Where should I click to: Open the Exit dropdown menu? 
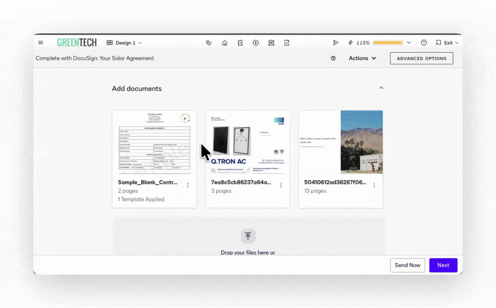447,43
